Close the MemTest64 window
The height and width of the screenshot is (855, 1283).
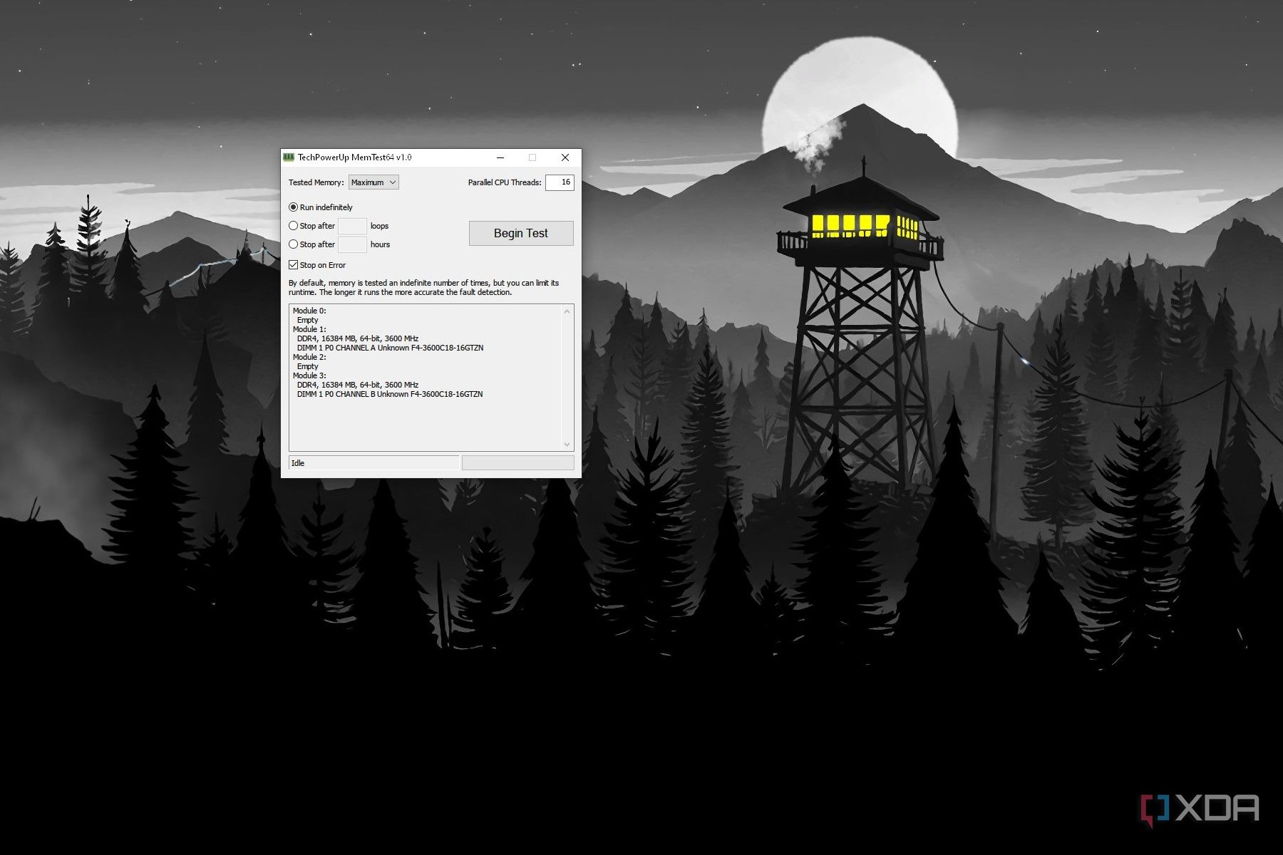click(x=565, y=157)
